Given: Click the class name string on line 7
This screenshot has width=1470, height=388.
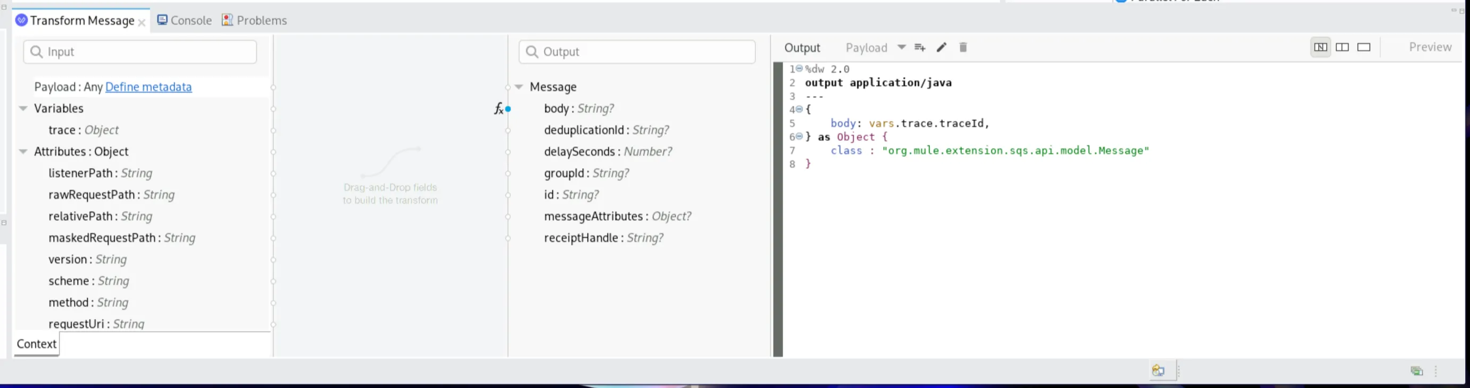Looking at the screenshot, I should [x=1015, y=151].
